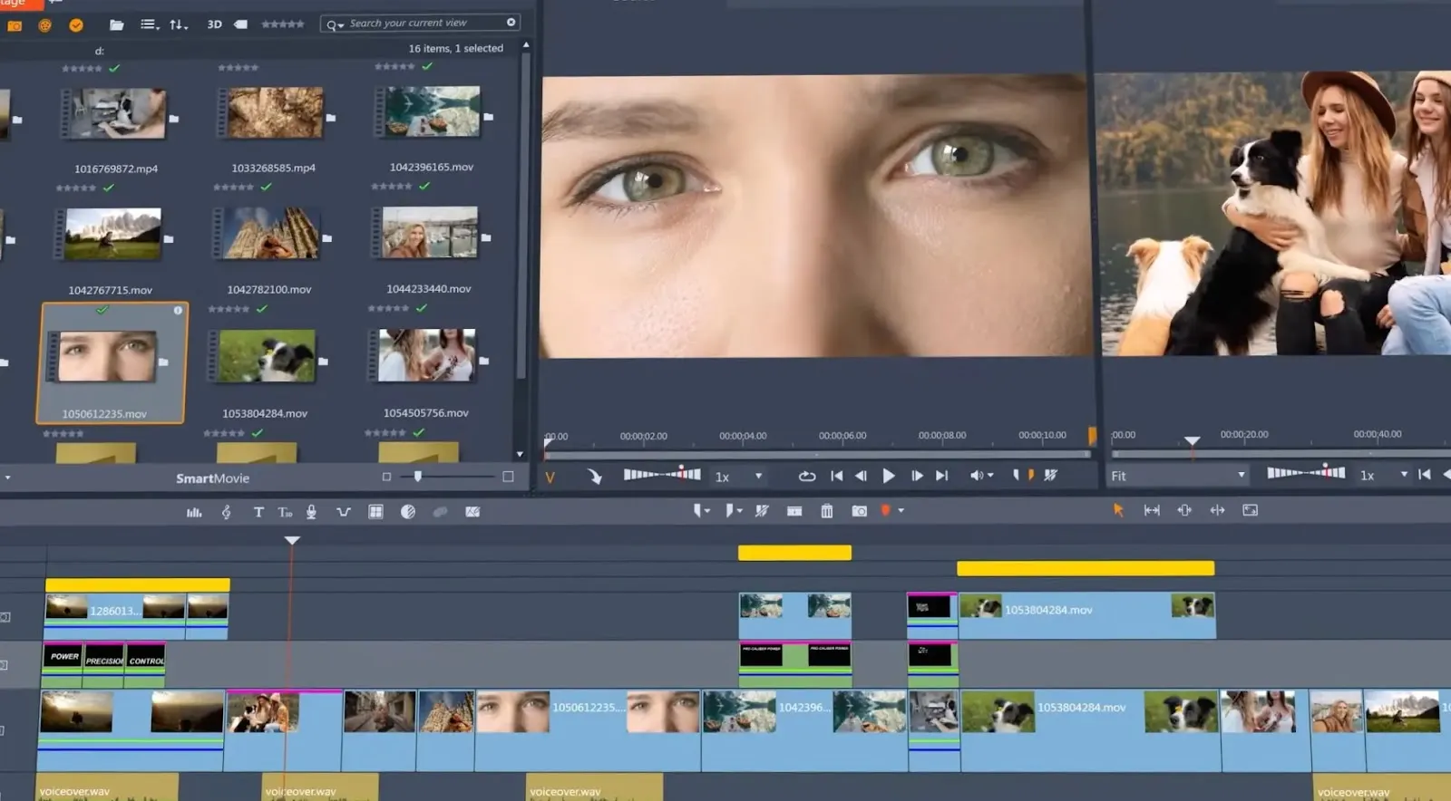Image resolution: width=1451 pixels, height=801 pixels.
Task: Filter library by five-star rating
Action: (283, 24)
